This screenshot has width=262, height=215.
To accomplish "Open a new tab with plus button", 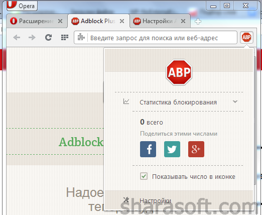I will coord(198,22).
